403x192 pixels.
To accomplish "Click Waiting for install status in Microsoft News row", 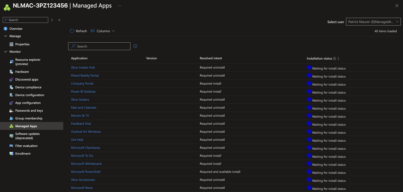I will (329, 189).
